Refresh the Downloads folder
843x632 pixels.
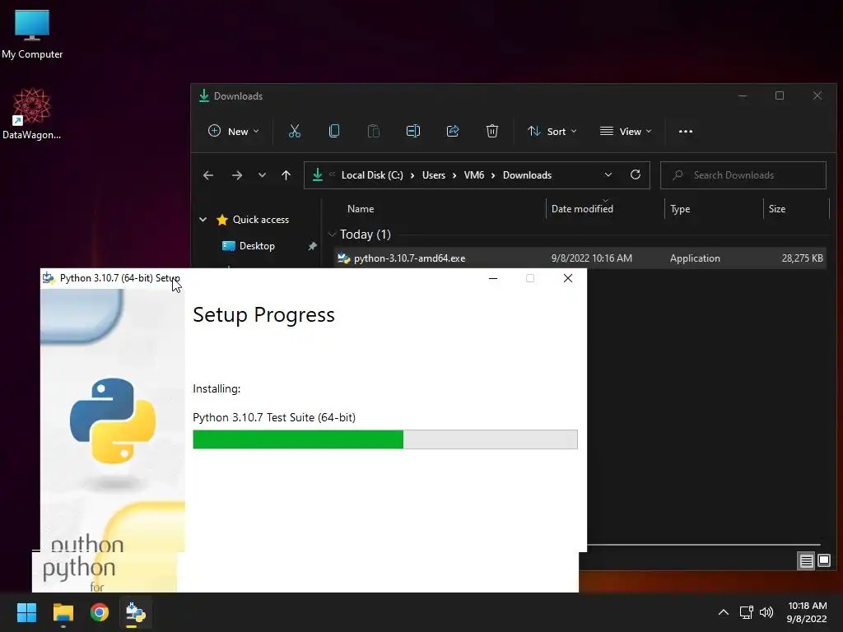[636, 175]
